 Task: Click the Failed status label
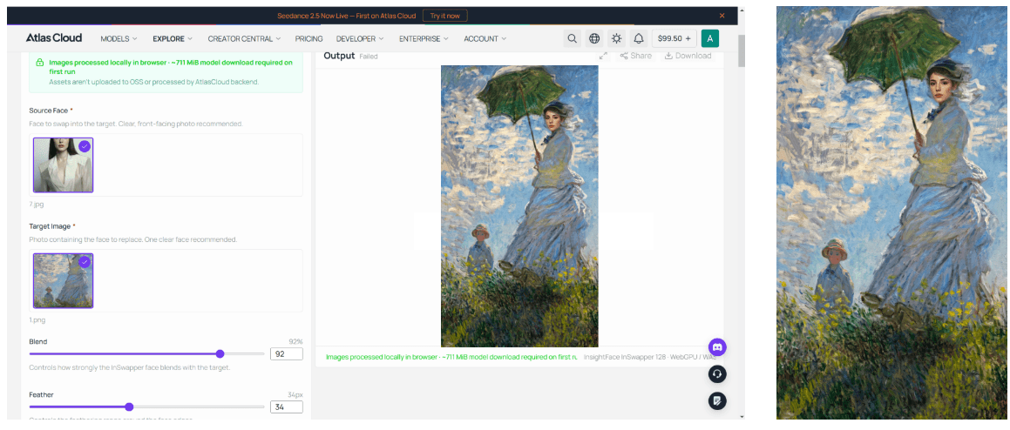[x=369, y=57]
